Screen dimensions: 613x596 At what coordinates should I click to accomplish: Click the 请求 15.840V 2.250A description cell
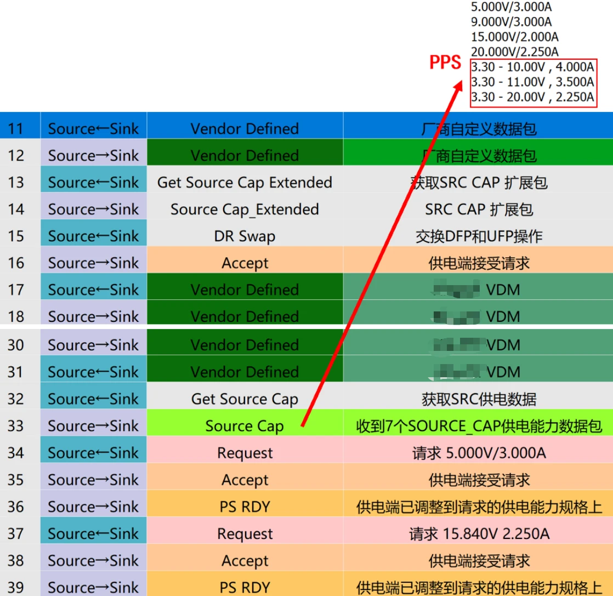[x=479, y=533]
